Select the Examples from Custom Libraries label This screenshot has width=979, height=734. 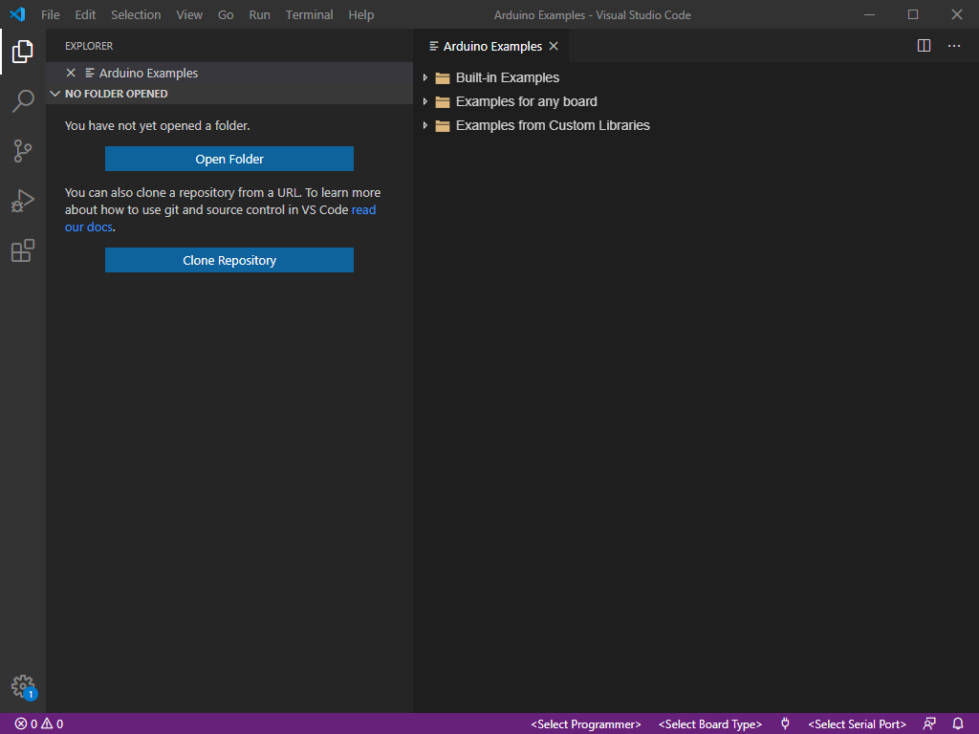pyautogui.click(x=553, y=125)
